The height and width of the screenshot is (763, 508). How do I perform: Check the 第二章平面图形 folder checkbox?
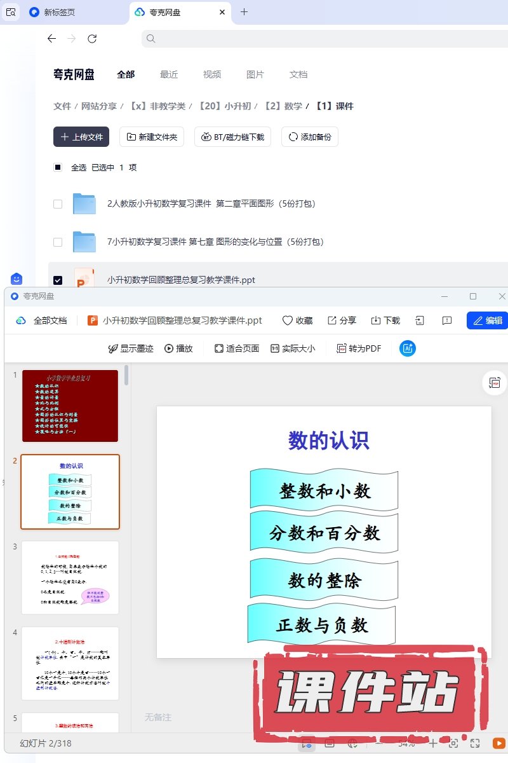pyautogui.click(x=58, y=204)
